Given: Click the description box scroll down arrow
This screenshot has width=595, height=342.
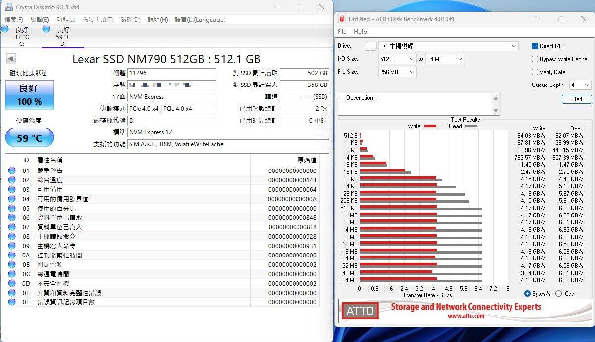Looking at the screenshot, I should [x=496, y=110].
